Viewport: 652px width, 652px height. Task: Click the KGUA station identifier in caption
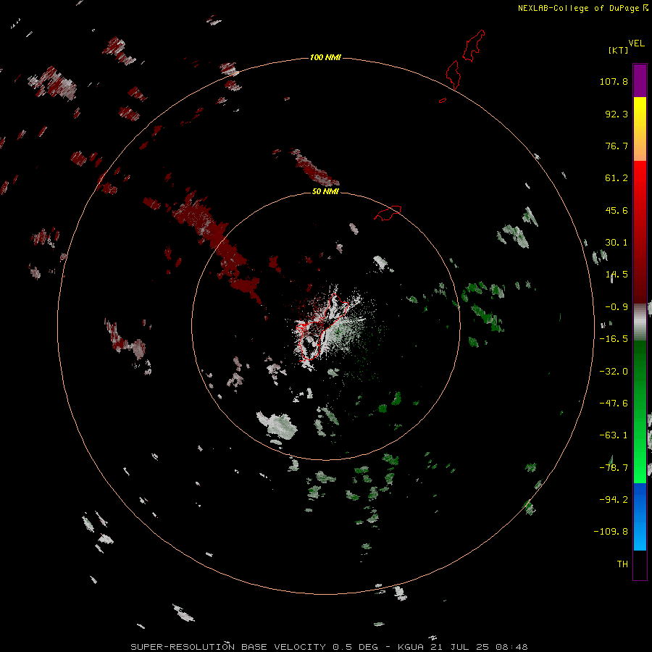[411, 647]
